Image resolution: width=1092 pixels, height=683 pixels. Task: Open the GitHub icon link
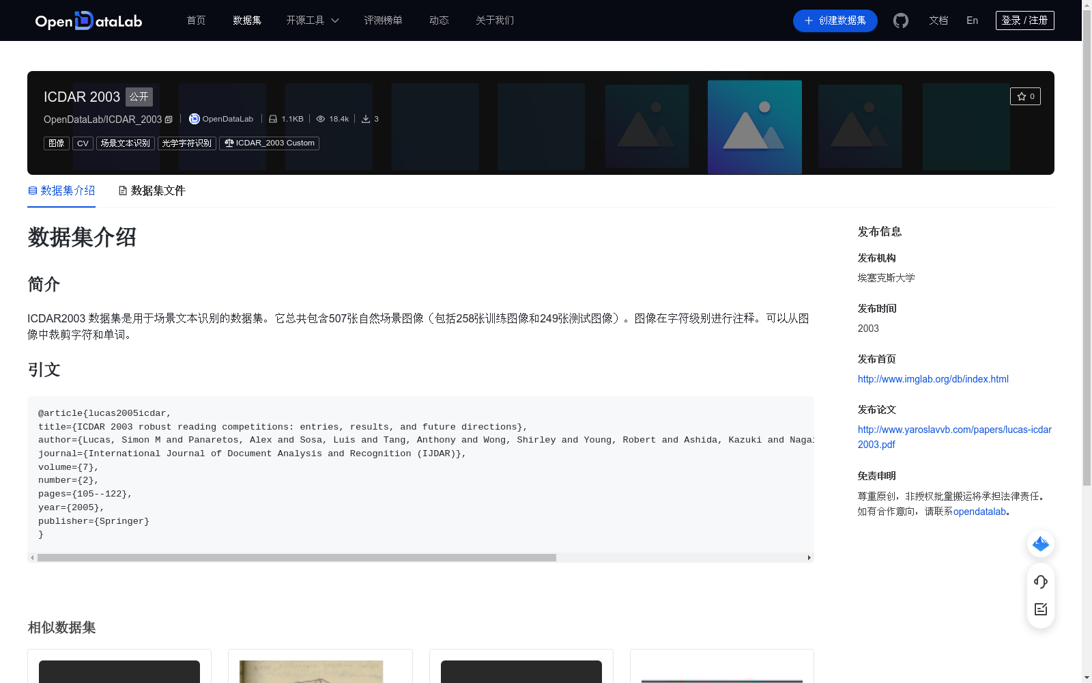[x=901, y=20]
